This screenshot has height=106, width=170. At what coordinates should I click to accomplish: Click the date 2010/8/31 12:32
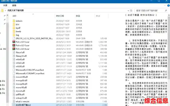point(64,59)
